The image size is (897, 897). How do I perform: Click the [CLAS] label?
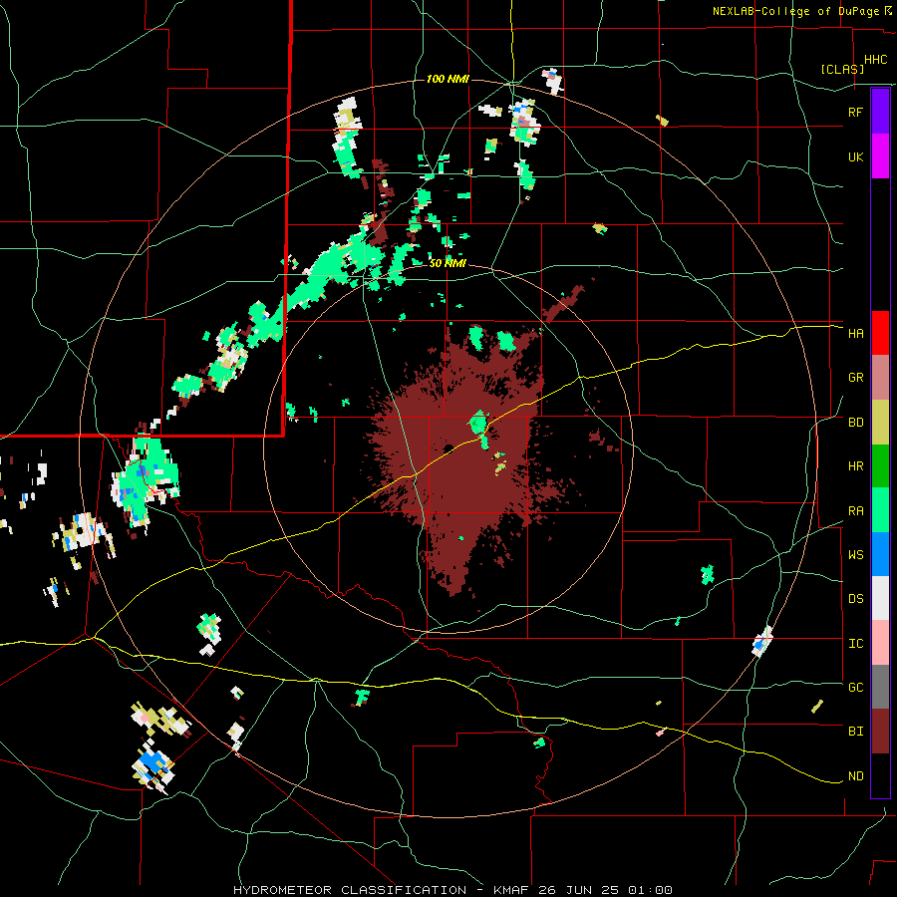[842, 69]
